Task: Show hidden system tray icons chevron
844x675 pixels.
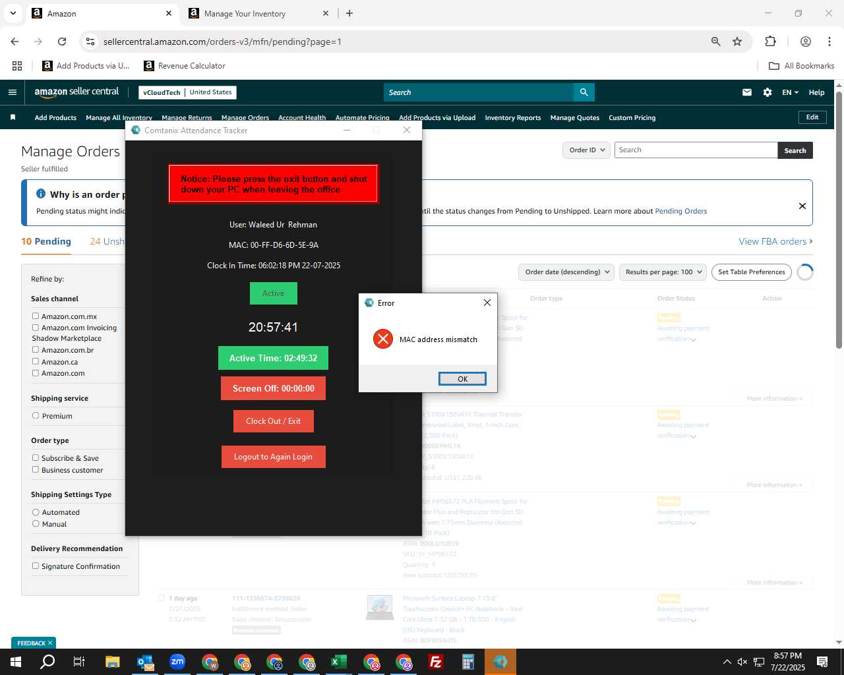Action: tap(727, 662)
